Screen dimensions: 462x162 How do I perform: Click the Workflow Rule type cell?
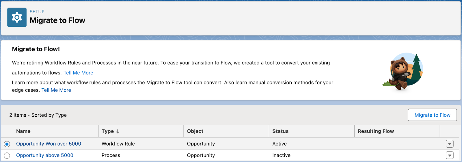pyautogui.click(x=118, y=144)
